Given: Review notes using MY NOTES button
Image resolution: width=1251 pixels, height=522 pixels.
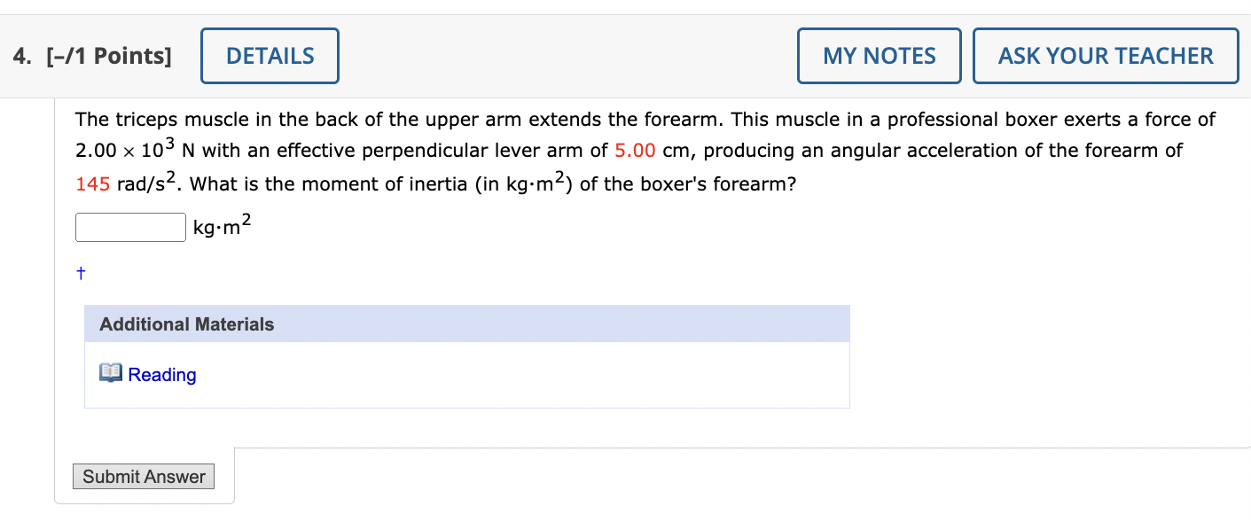Looking at the screenshot, I should (879, 55).
